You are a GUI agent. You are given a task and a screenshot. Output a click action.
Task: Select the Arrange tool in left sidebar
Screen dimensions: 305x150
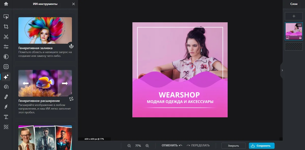point(6,17)
